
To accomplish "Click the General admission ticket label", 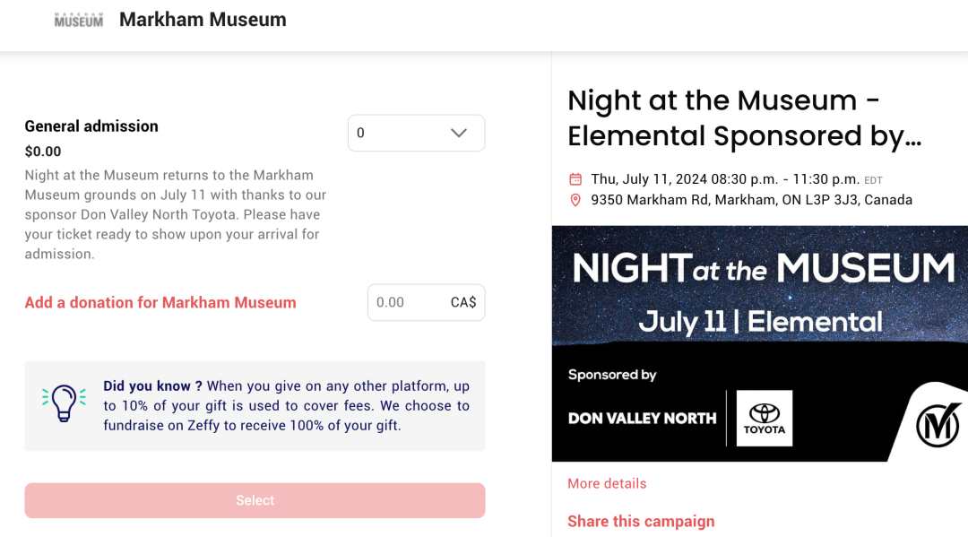I will 91,126.
